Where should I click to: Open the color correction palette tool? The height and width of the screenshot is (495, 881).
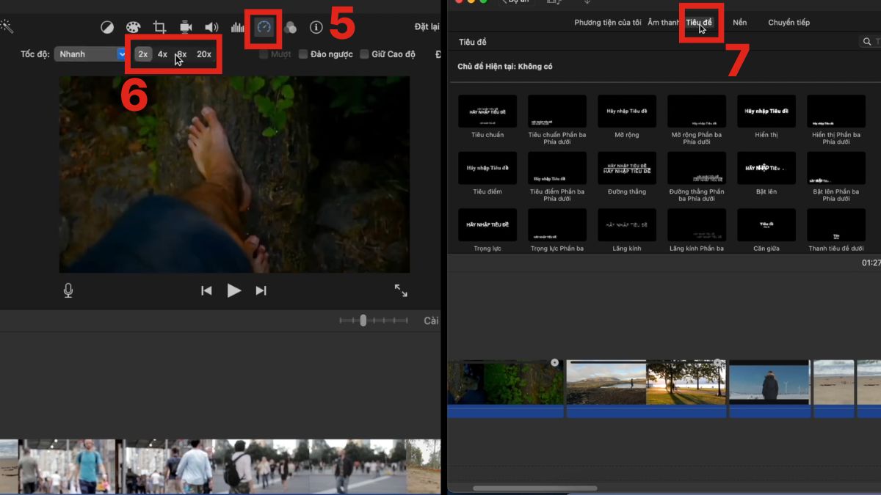tap(133, 28)
